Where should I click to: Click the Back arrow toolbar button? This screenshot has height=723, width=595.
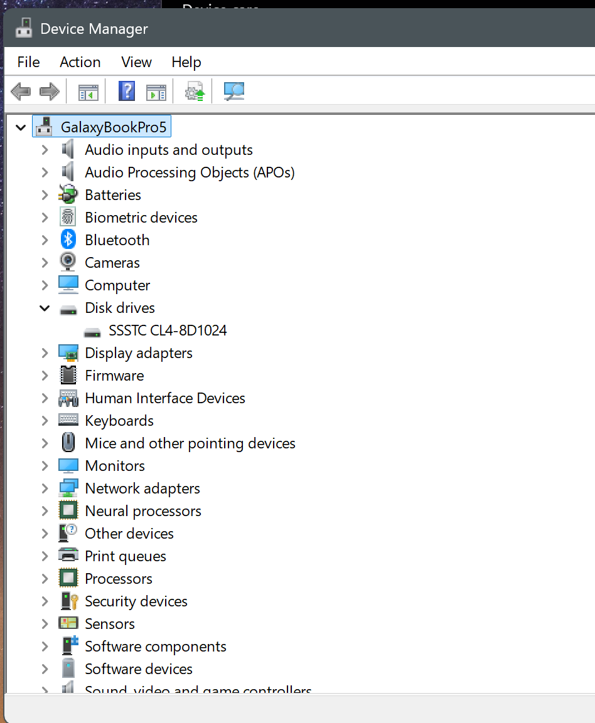pyautogui.click(x=21, y=92)
